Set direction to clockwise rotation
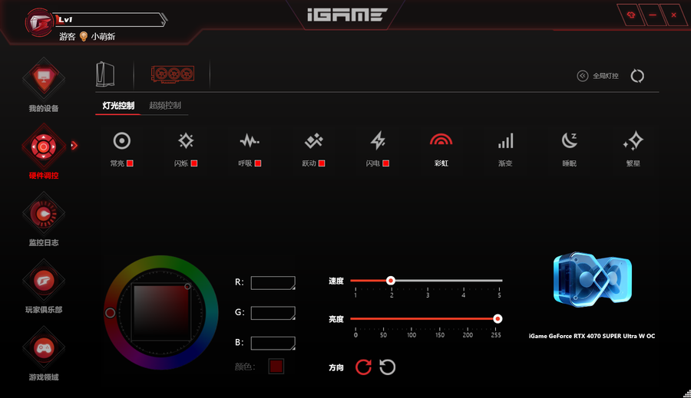The image size is (691, 398). [x=363, y=367]
